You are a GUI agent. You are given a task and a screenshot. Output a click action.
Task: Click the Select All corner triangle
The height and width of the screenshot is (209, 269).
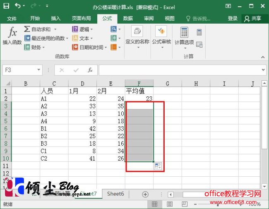coord(8,84)
